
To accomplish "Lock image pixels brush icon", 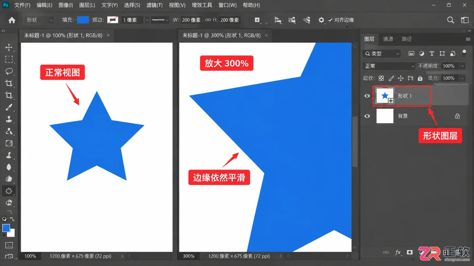I will [x=391, y=78].
